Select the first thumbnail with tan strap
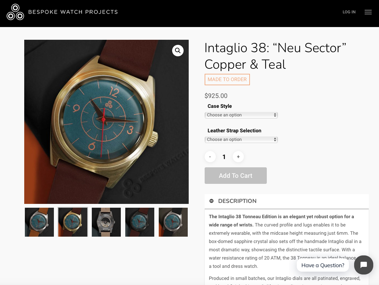 coord(39,222)
